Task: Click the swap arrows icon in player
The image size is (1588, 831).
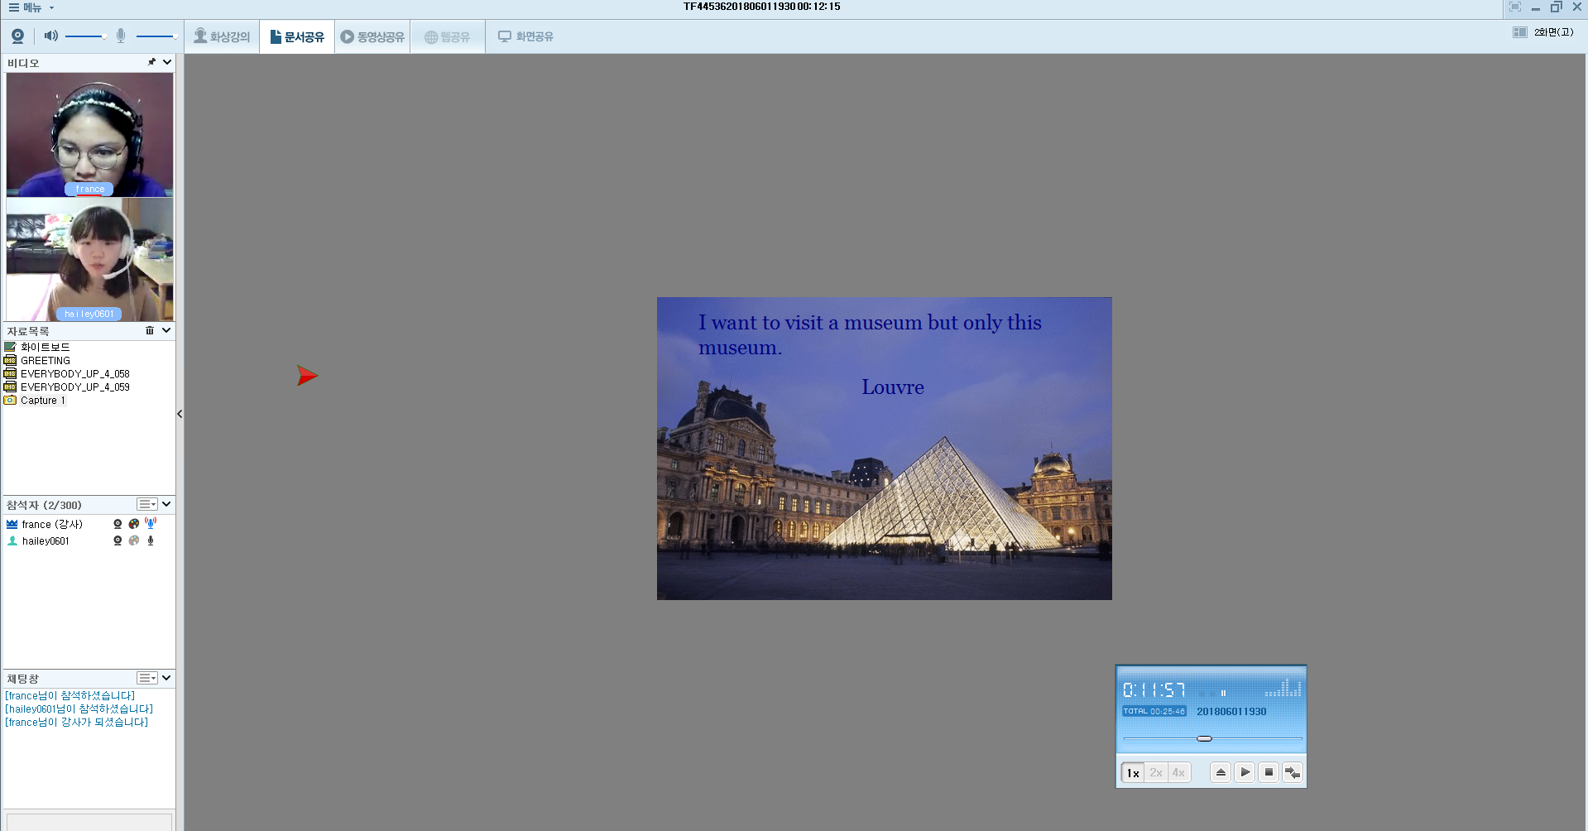Action: point(1292,772)
